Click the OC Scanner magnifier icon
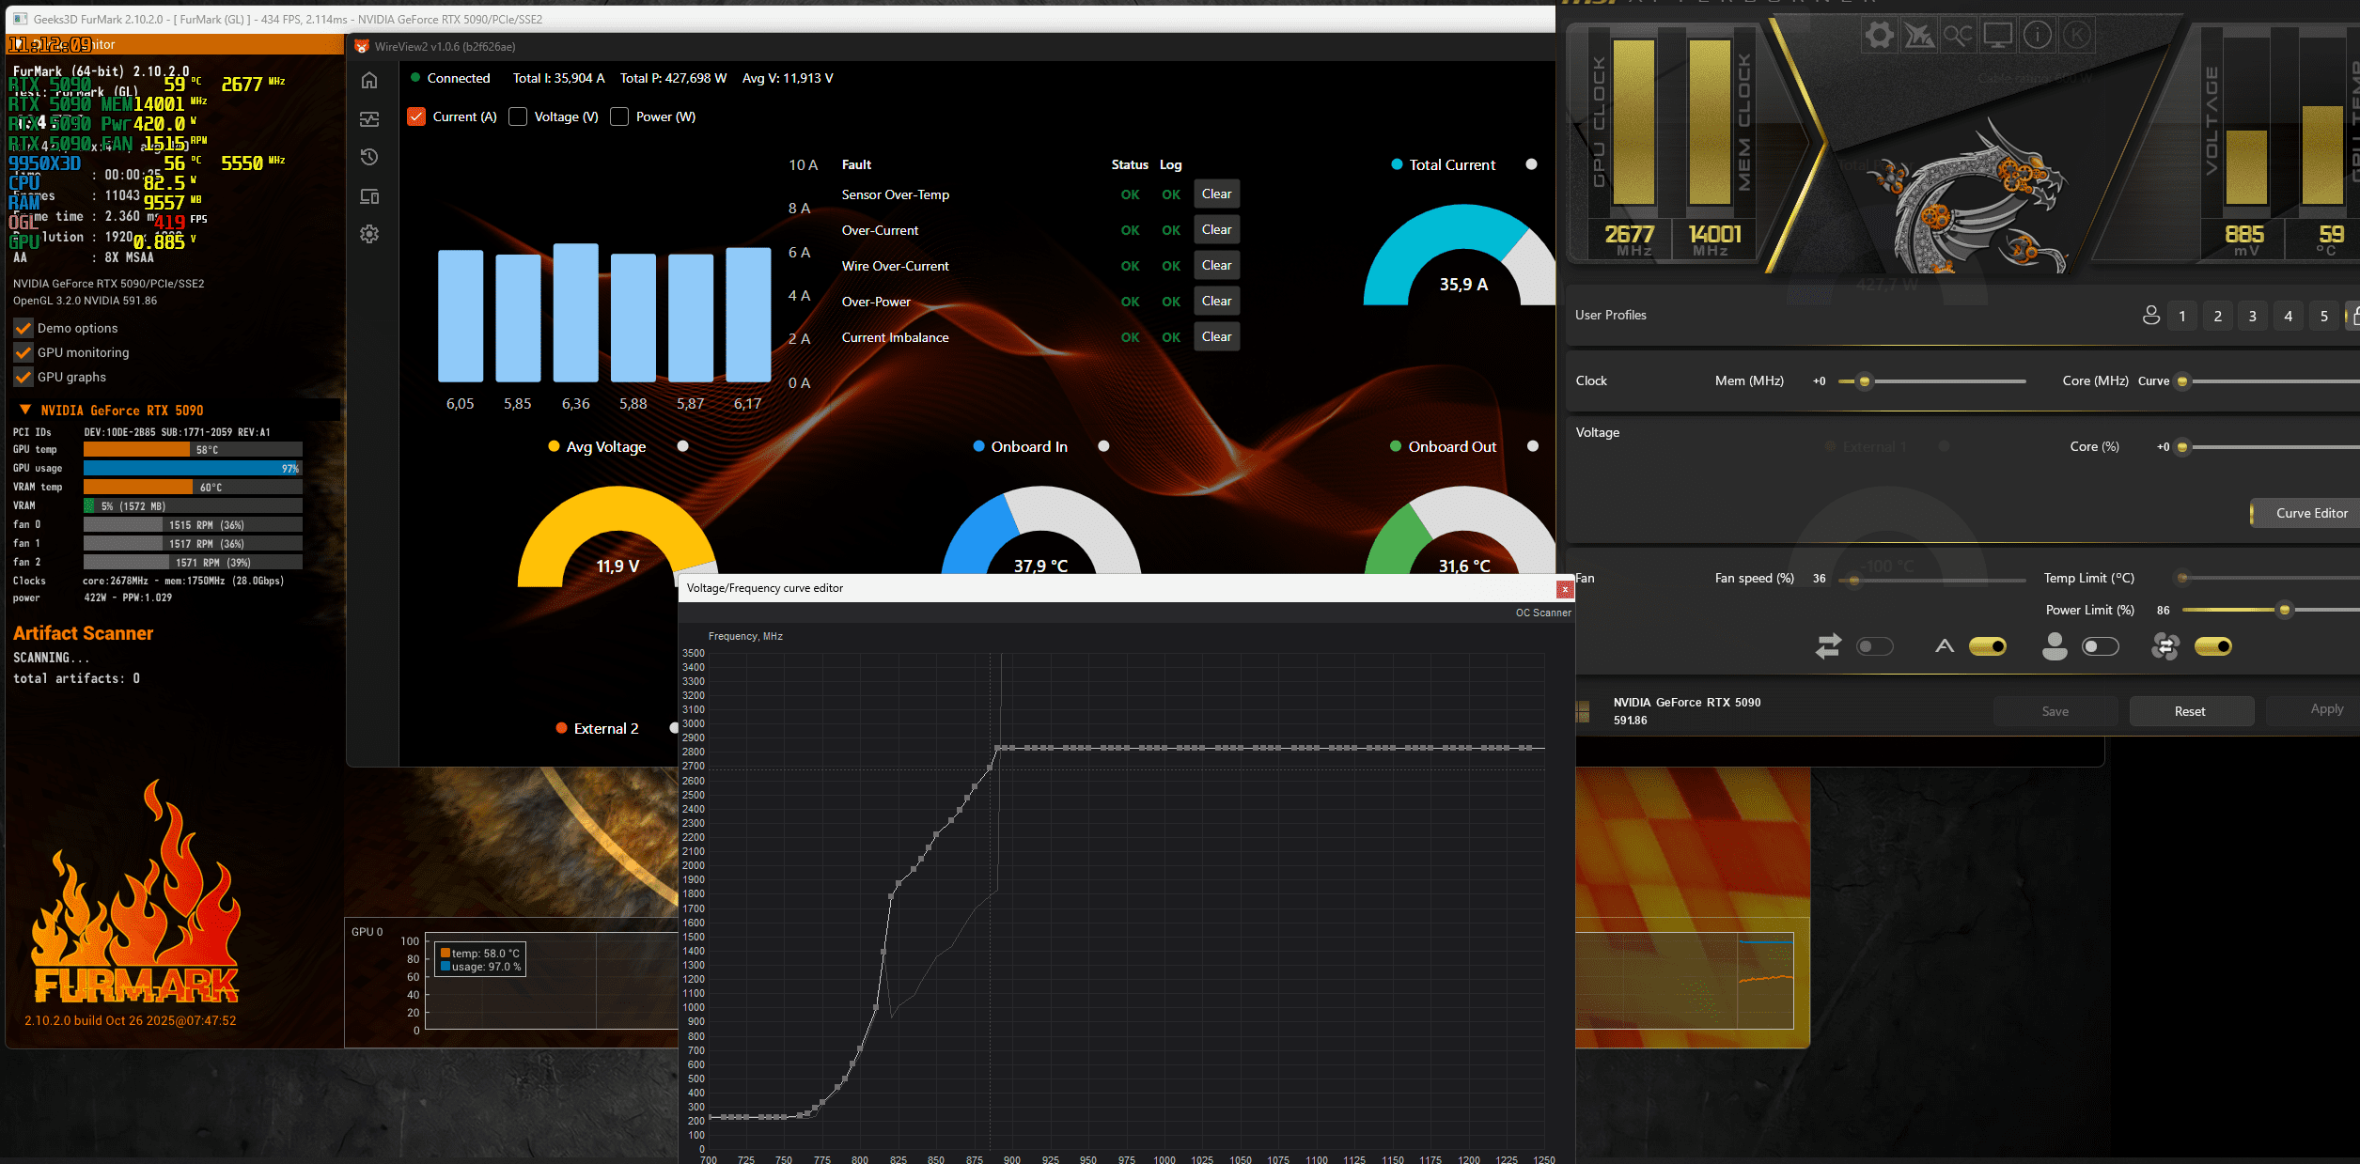Screen dimensions: 2360x1164 coord(1958,36)
